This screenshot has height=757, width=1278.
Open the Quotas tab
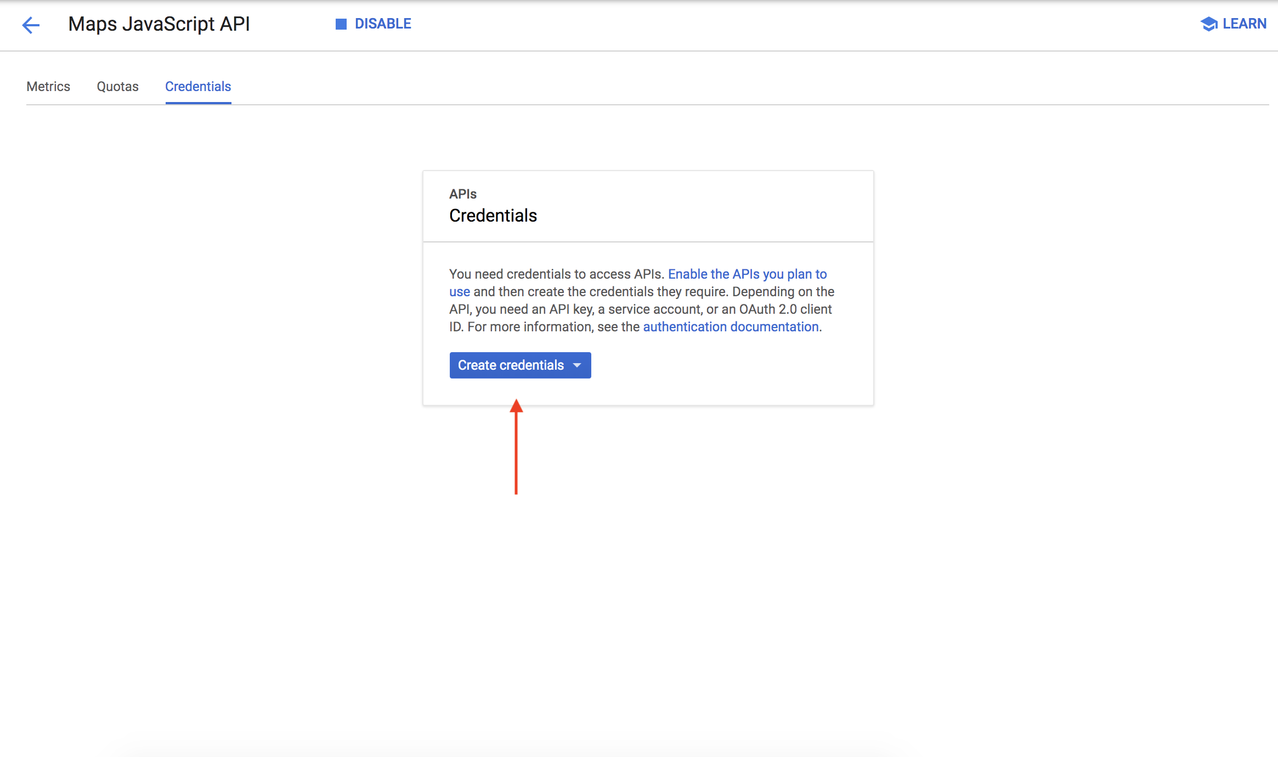coord(117,87)
